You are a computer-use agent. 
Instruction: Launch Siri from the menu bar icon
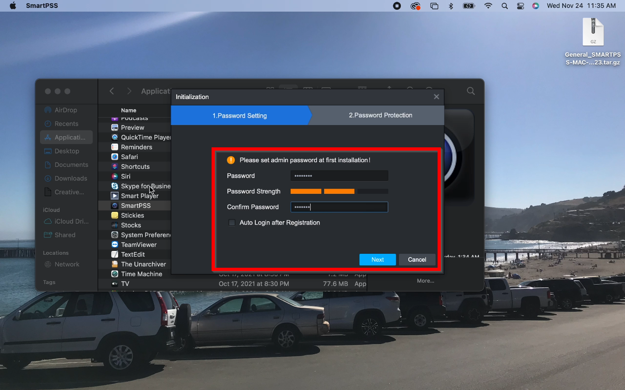(x=536, y=6)
